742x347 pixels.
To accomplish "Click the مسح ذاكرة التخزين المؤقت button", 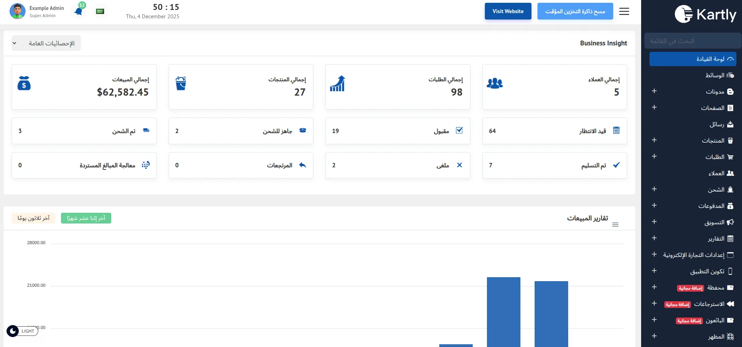I will coord(575,11).
